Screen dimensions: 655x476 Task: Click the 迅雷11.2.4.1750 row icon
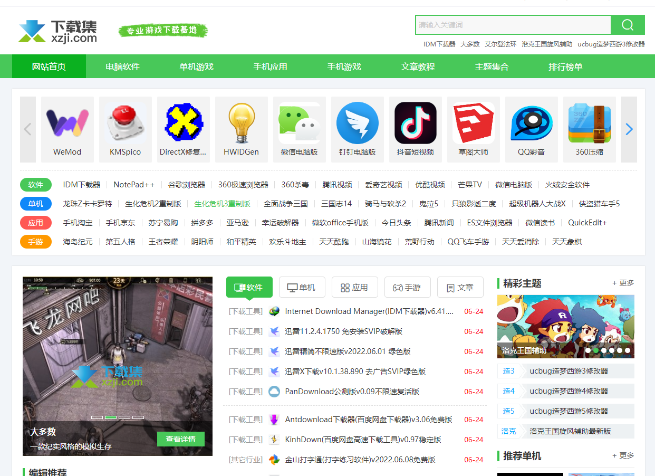274,331
